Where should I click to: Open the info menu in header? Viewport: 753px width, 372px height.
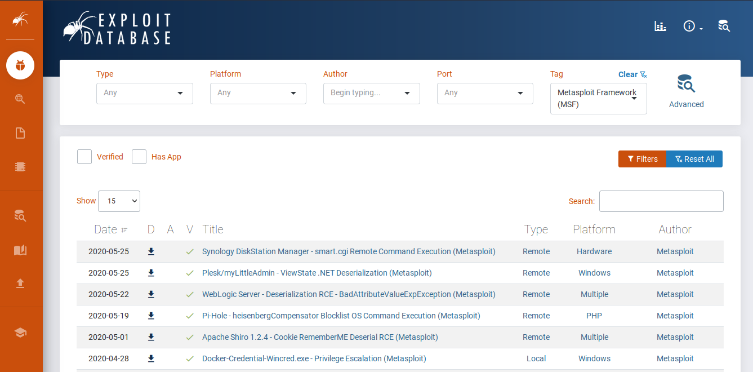click(692, 26)
